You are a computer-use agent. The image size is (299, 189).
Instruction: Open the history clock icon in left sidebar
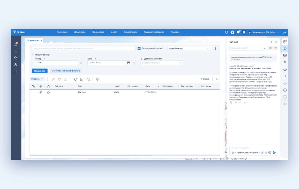pyautogui.click(x=15, y=65)
